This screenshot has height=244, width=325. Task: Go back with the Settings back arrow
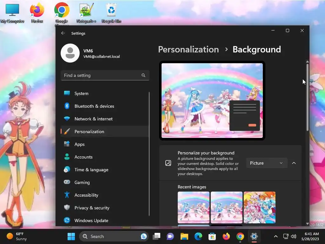(x=63, y=33)
